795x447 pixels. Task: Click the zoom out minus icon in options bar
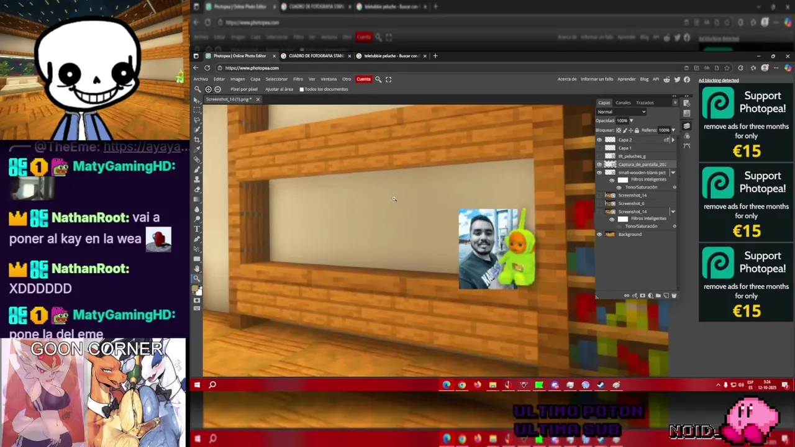tap(217, 89)
